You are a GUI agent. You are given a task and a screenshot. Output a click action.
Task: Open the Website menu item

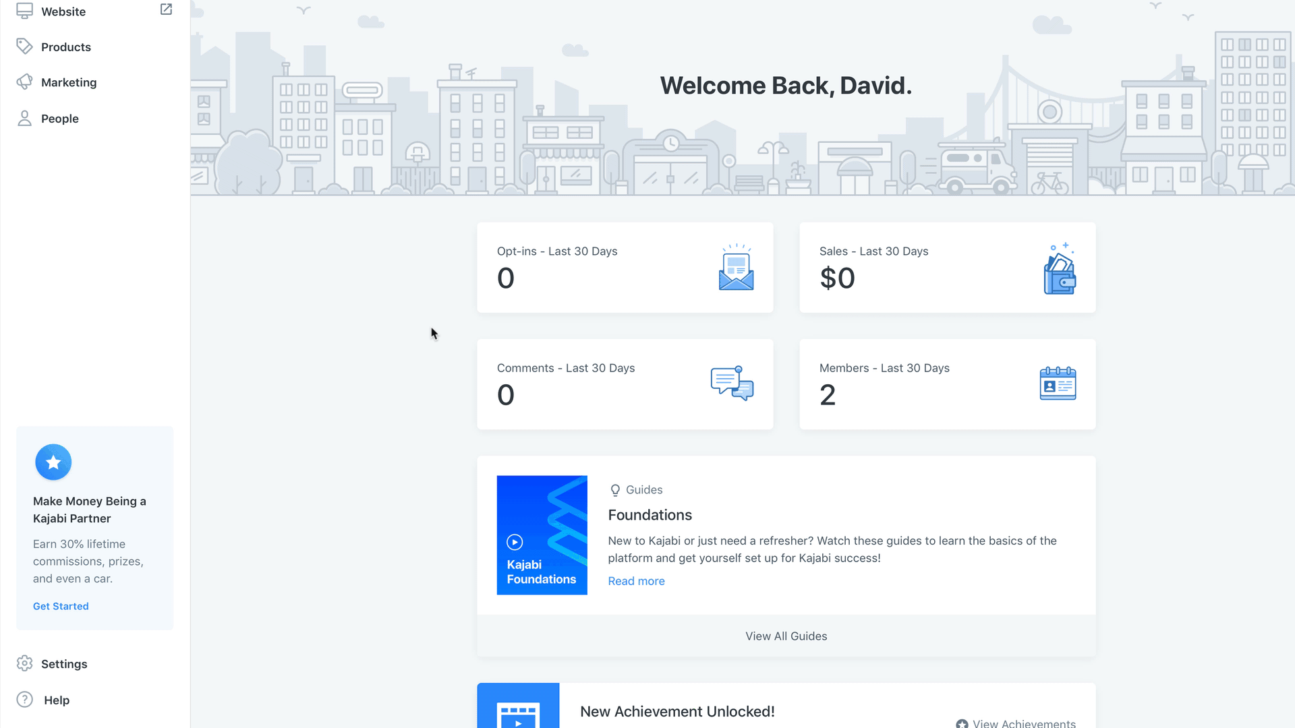63,11
